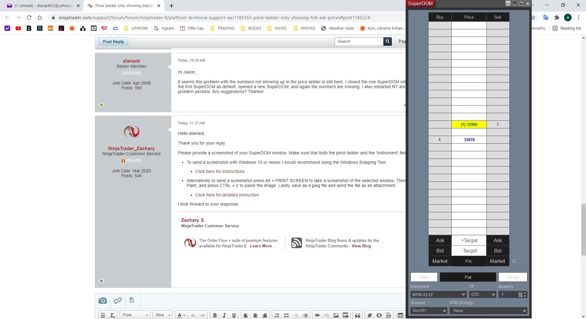
Task: Insert video via editor toolbar
Action: (345, 315)
